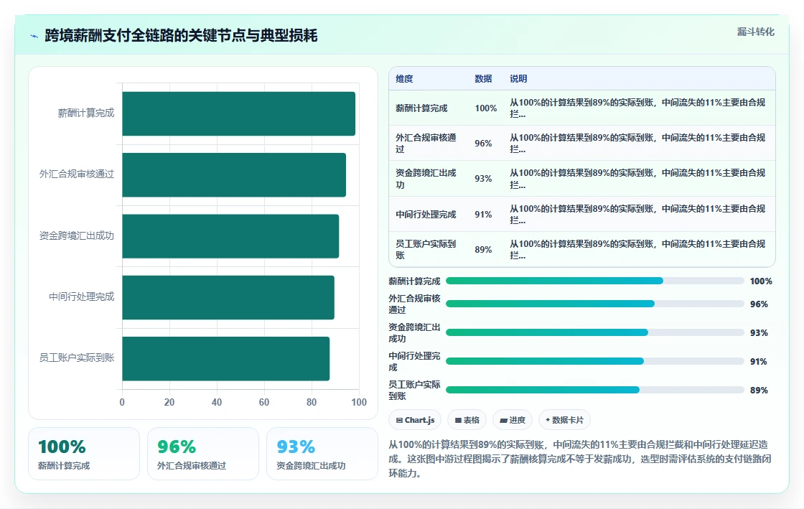Click the 外汇合规审核通过 bar in chart
Image resolution: width=804 pixels, height=509 pixels.
(234, 174)
